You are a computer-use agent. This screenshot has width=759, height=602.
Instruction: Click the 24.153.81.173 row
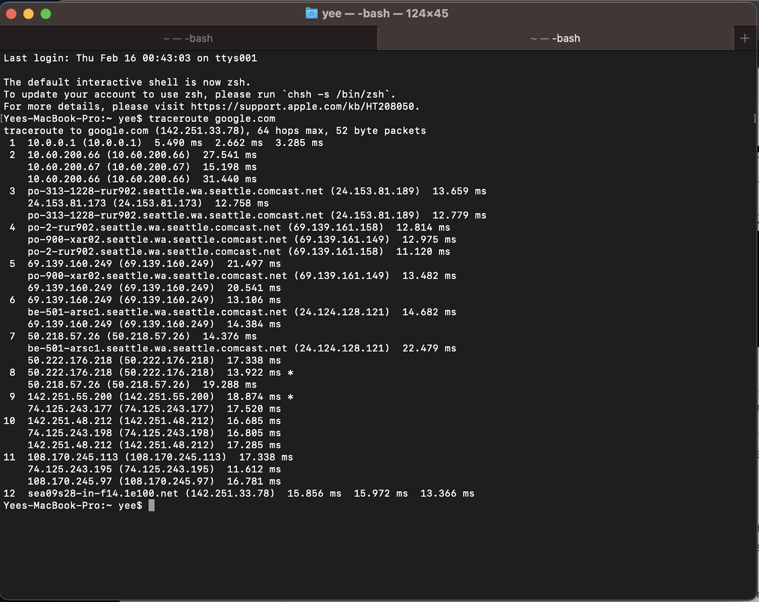(x=148, y=204)
